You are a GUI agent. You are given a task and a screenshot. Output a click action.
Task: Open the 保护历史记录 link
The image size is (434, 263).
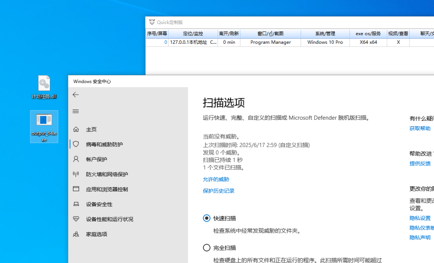[x=218, y=191]
